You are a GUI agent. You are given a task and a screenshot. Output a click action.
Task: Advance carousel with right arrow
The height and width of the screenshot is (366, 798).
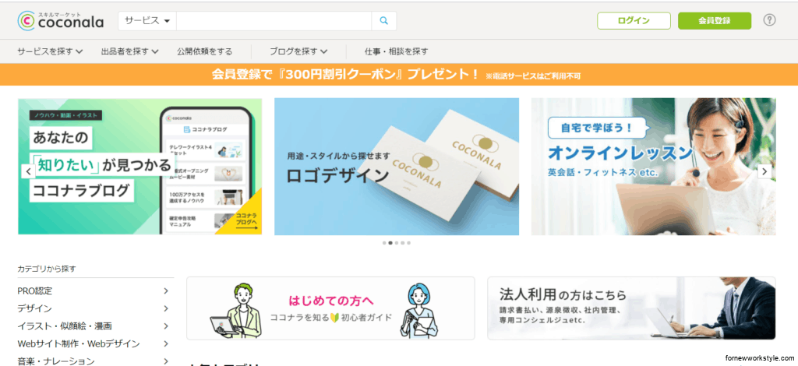coord(764,172)
